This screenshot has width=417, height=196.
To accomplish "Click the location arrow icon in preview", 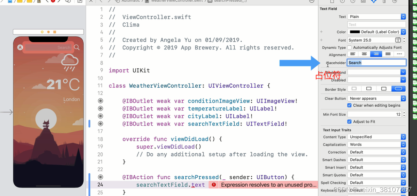I will pyautogui.click(x=20, y=47).
